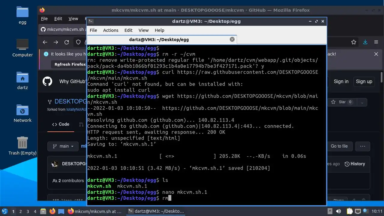
Task: Open terminal File menu
Action: [93, 30]
